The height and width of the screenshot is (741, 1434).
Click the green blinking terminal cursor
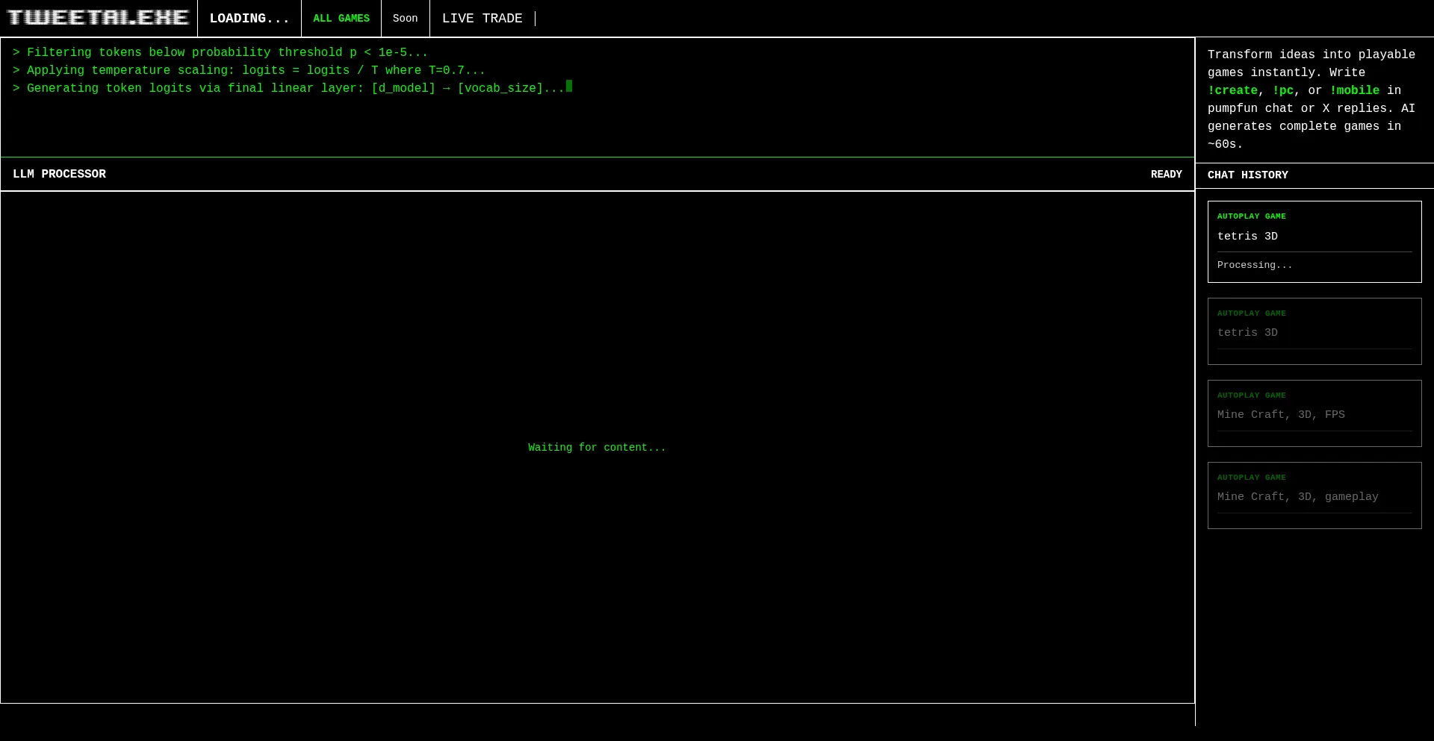tap(569, 87)
